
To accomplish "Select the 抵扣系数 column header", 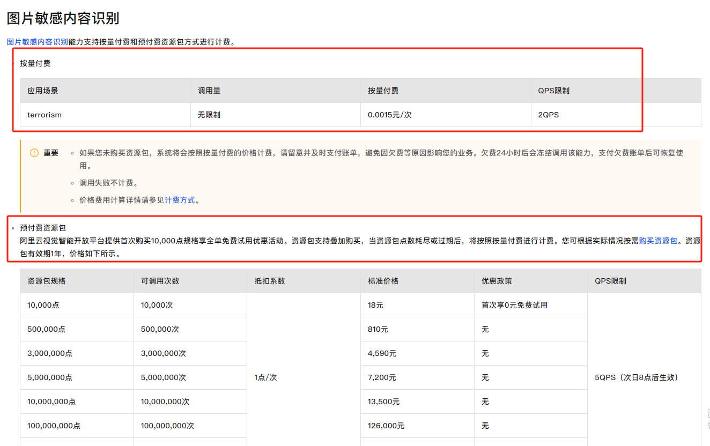I will pos(304,281).
